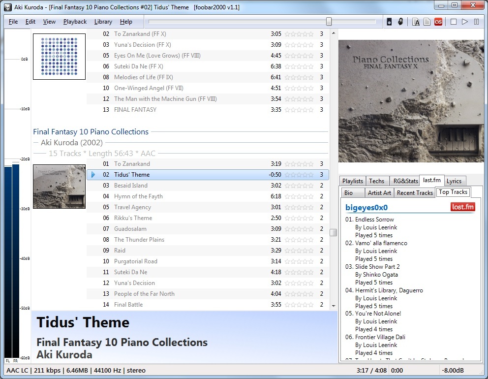
Task: Open the bigeyes0x0 last.fm profile link
Action: pyautogui.click(x=366, y=207)
